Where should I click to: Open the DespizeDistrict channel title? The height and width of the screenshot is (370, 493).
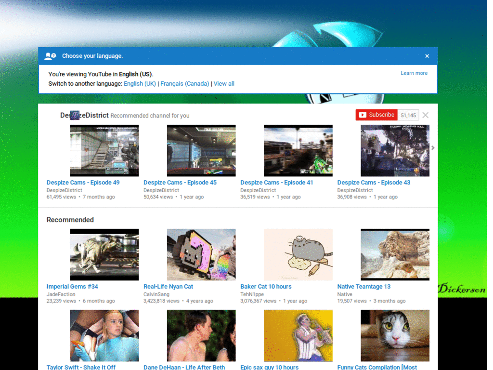[x=85, y=117]
